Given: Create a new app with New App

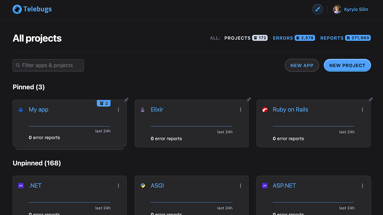Looking at the screenshot, I should (302, 65).
